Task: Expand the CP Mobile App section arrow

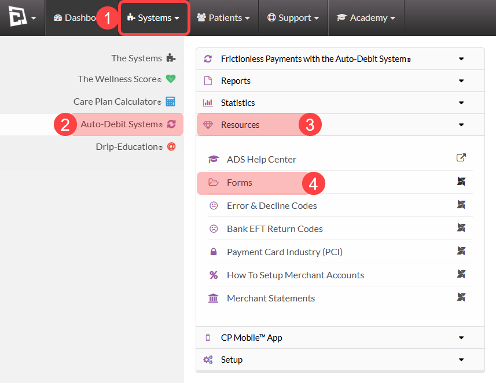Action: tap(461, 338)
